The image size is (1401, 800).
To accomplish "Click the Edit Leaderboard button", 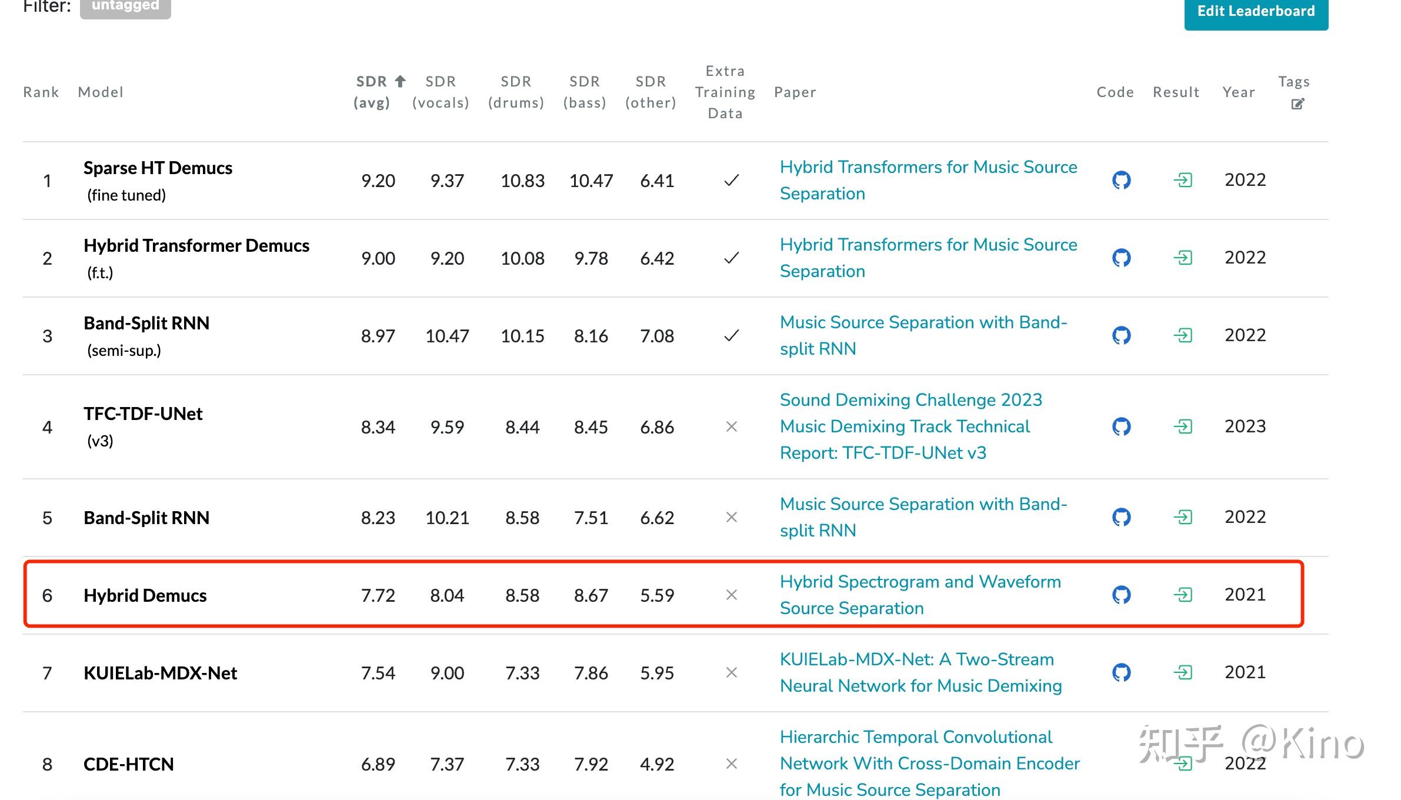I will (1256, 12).
